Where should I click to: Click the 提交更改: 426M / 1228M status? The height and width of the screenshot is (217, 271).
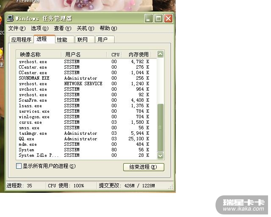pos(127,186)
